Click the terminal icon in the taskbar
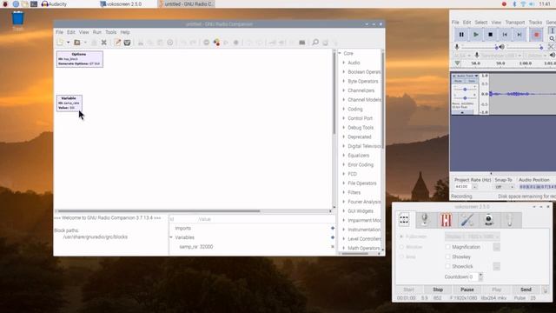The image size is (556, 313). pos(34,3)
